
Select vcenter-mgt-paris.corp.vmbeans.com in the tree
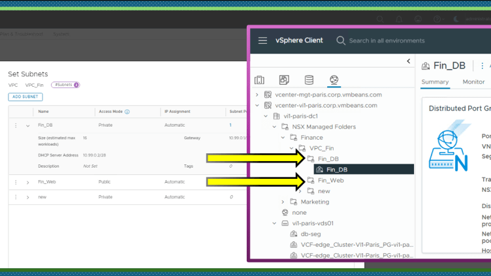pos(328,95)
